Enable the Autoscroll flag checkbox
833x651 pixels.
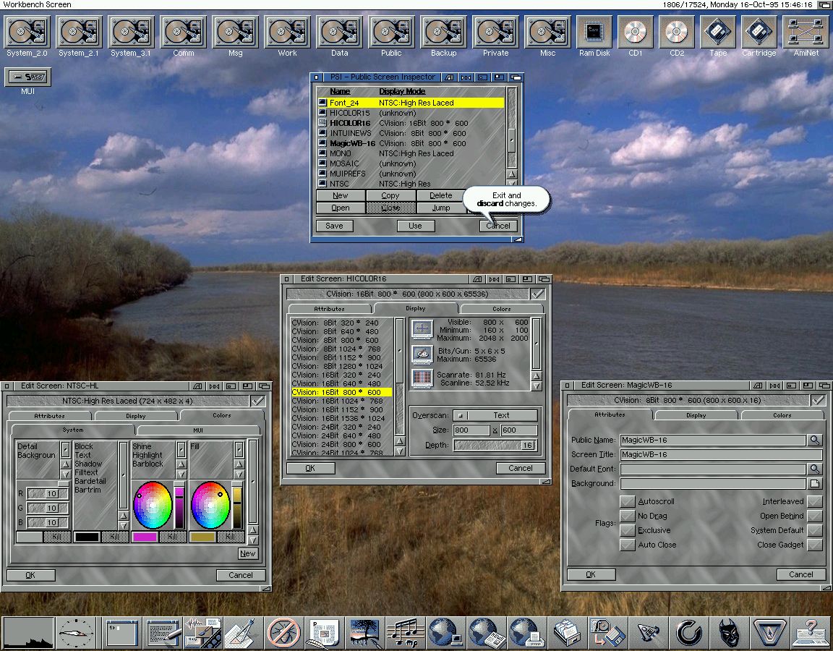[627, 501]
